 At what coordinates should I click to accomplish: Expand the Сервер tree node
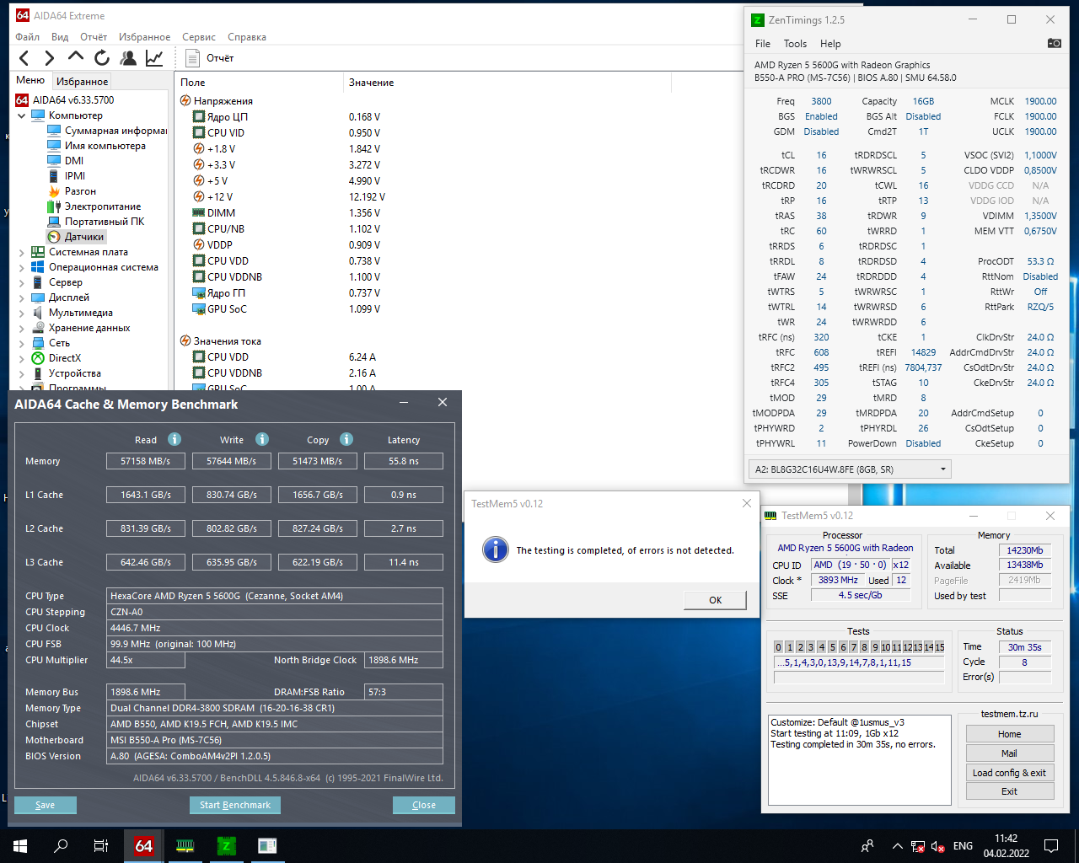tap(21, 282)
